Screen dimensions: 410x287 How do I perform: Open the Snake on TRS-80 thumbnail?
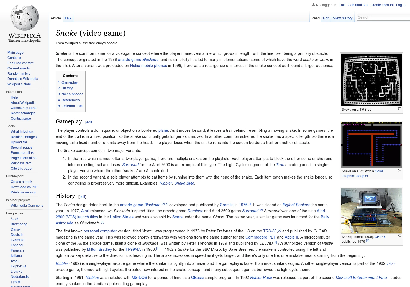[371, 80]
